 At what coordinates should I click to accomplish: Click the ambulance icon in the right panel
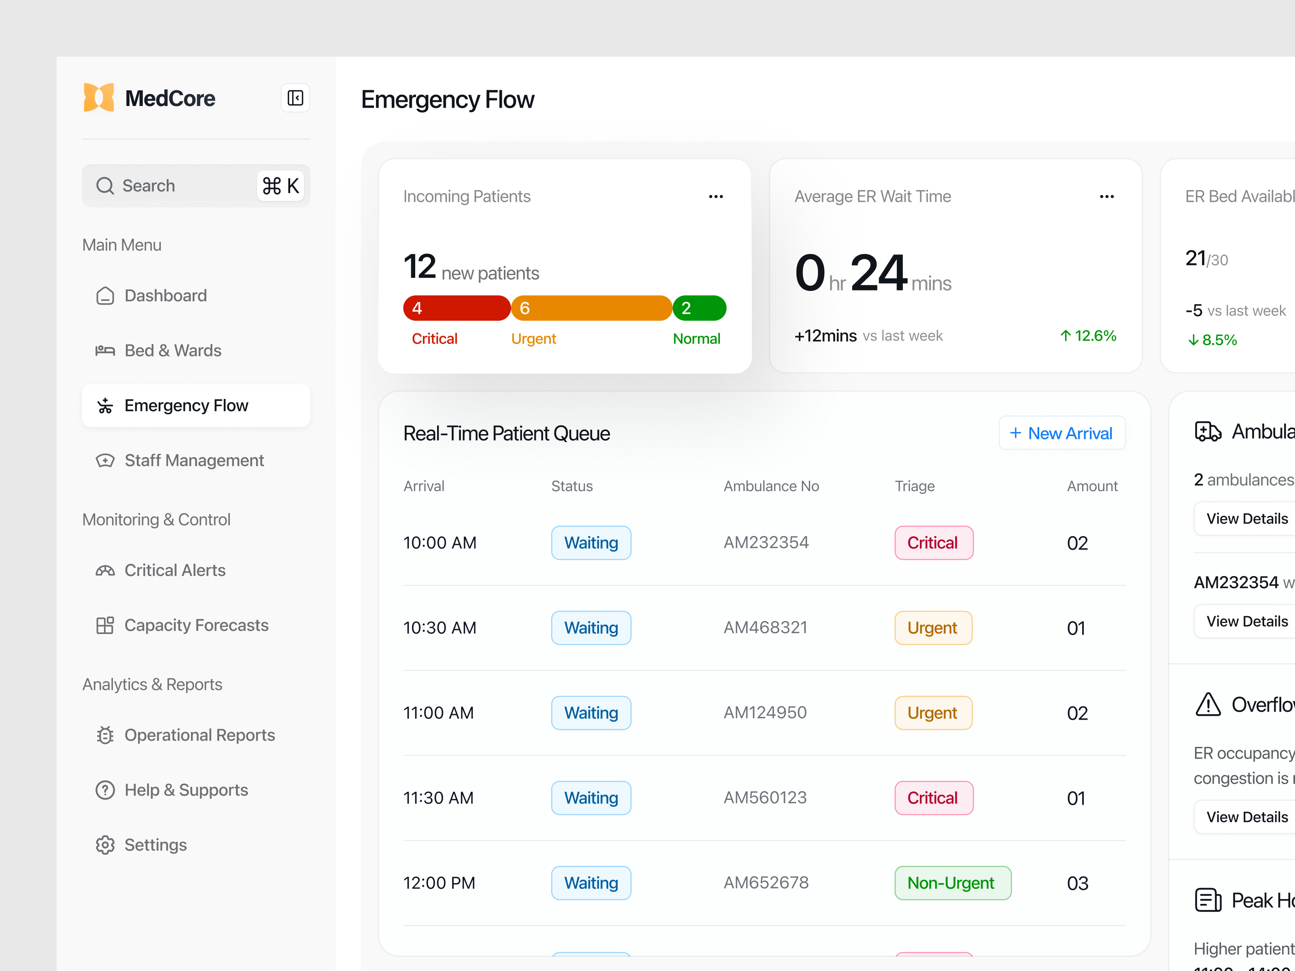click(x=1208, y=432)
